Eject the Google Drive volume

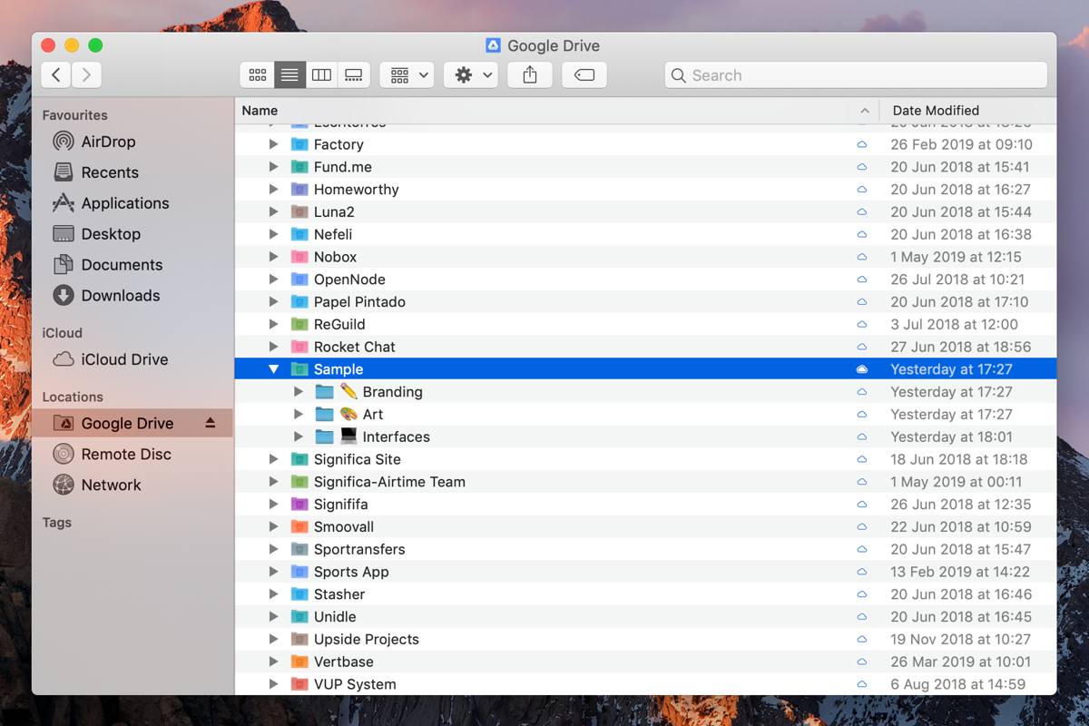coord(211,423)
